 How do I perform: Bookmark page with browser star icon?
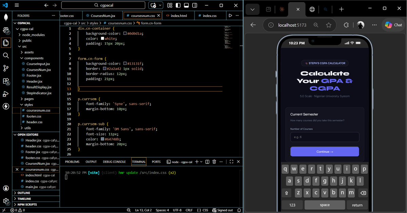(x=329, y=25)
